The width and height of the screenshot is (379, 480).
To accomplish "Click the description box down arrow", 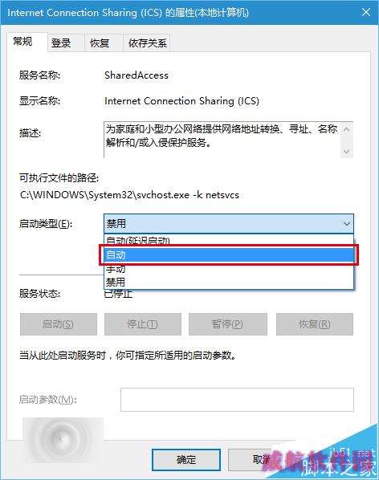I will (x=347, y=151).
